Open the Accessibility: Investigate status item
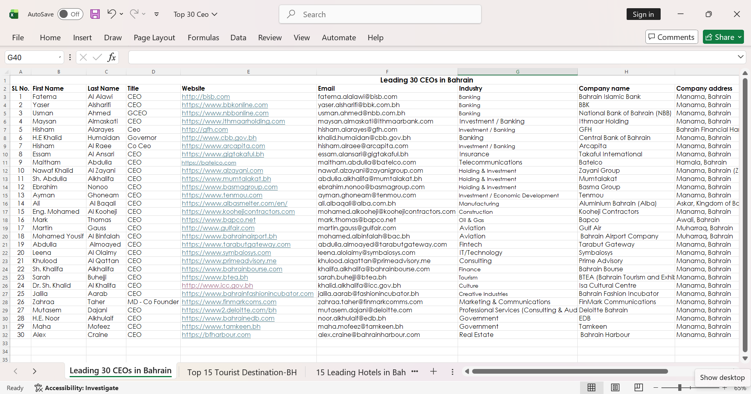 pos(77,388)
